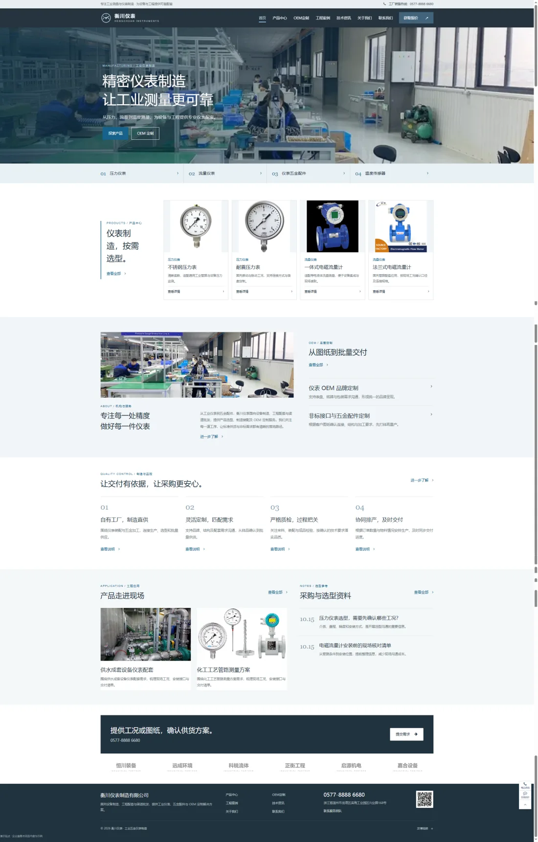Open 供水成套设备仪表配套 case image
538x842 pixels.
click(x=146, y=634)
